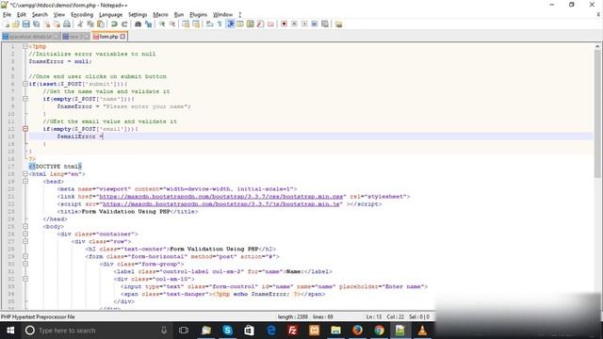Click the Close All documents toolbar icon
This screenshot has width=603, height=339.
tap(57, 24)
